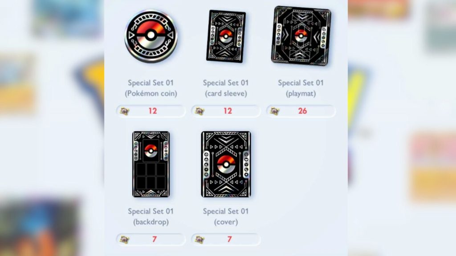The image size is (456, 256).
Task: Click the 'Special Set 01 (card sleeve)' label
Action: [x=226, y=88]
